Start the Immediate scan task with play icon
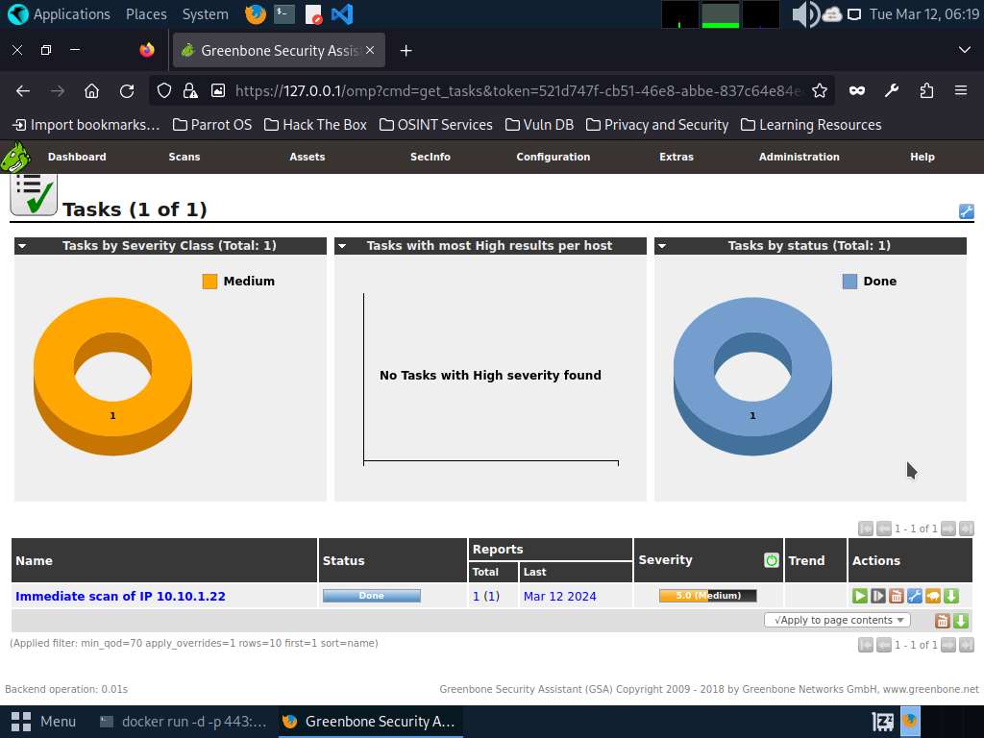The width and height of the screenshot is (984, 738). tap(860, 596)
